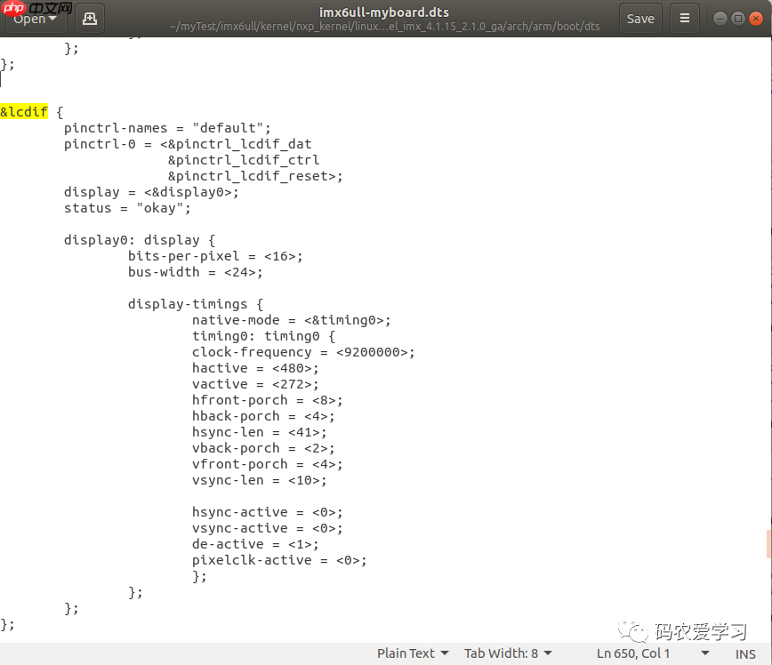Click the hactive = <480> line
Viewport: 772px width, 665px height.
click(x=255, y=368)
